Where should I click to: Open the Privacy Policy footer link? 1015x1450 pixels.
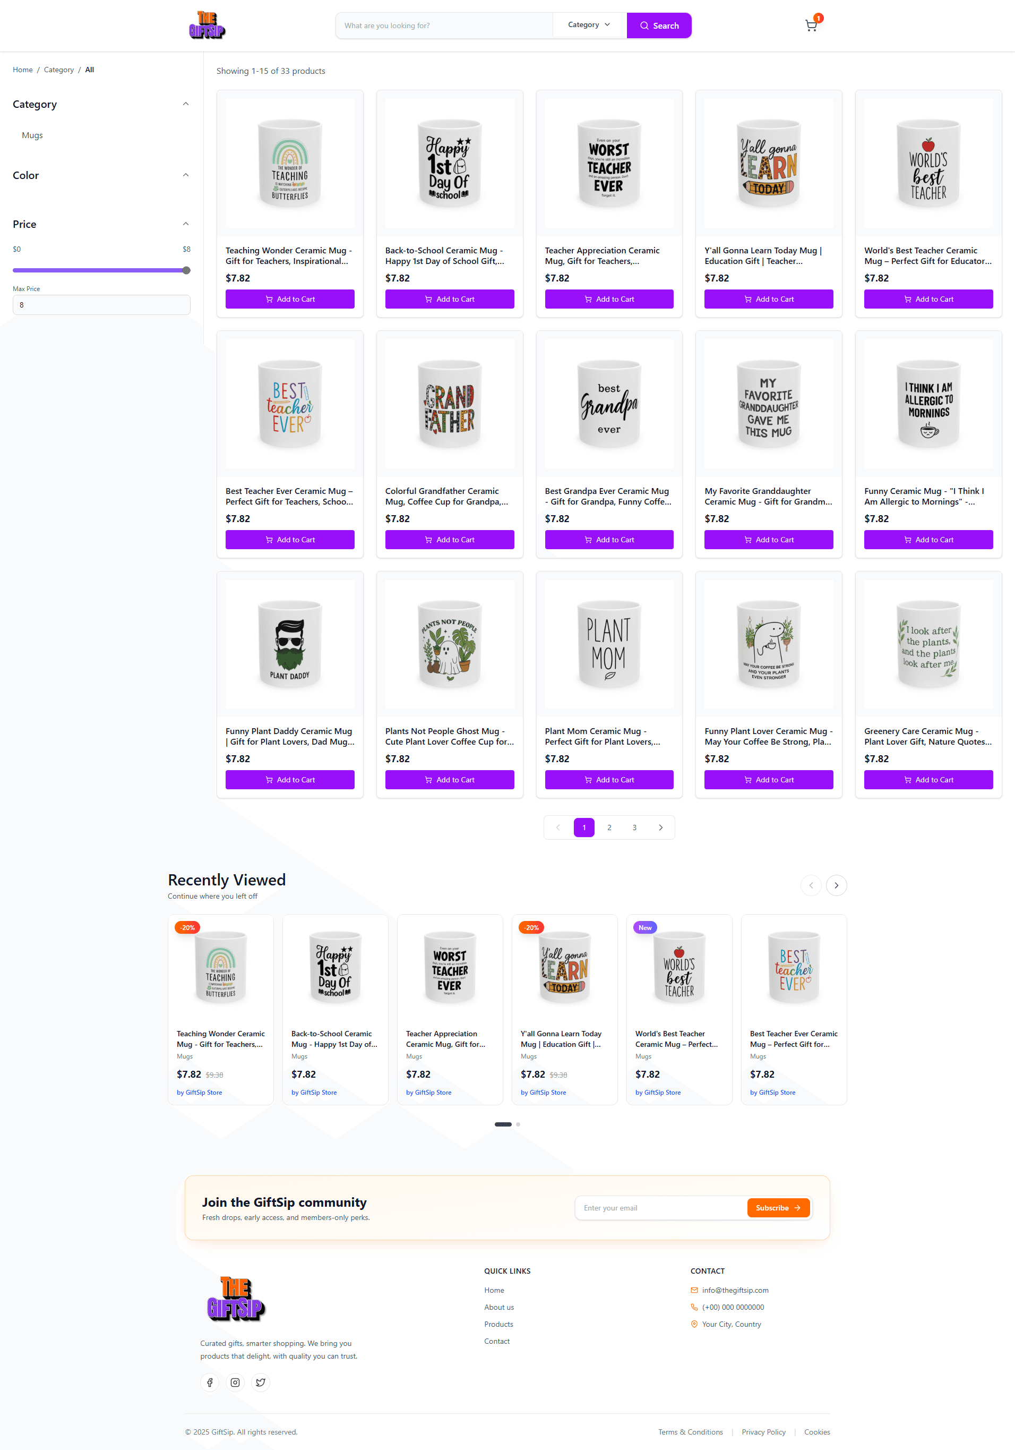pyautogui.click(x=763, y=1432)
